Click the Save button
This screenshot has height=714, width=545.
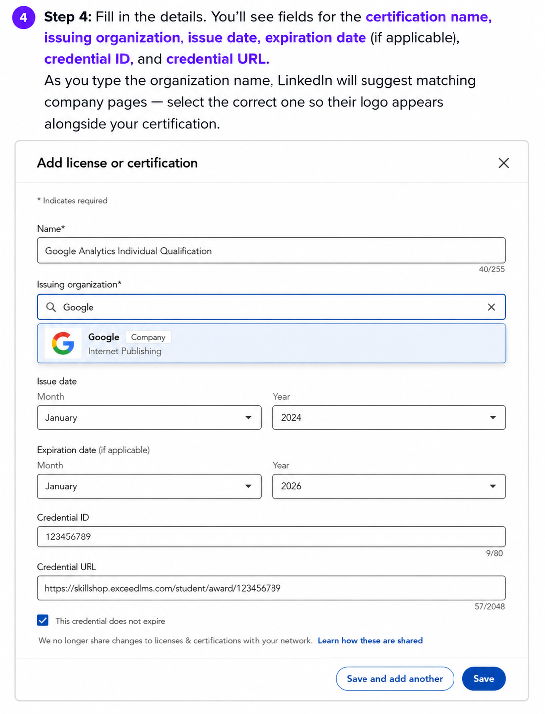pos(484,679)
